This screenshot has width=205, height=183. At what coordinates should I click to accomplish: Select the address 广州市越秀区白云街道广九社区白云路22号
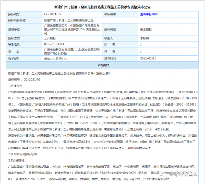click(x=72, y=52)
